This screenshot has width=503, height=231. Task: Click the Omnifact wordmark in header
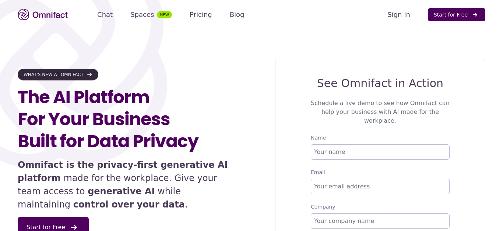pos(50,15)
